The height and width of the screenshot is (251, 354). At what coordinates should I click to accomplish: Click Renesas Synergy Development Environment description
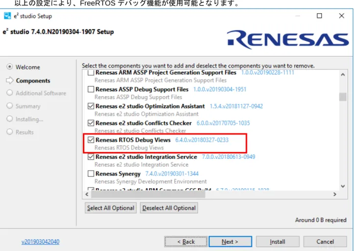point(151,181)
